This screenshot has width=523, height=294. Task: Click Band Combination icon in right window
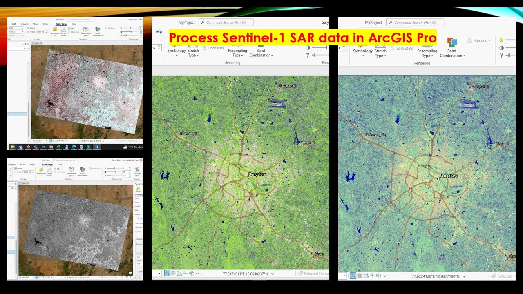(x=452, y=42)
